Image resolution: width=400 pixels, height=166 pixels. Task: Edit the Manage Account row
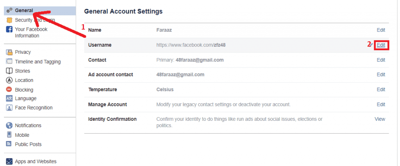381,104
